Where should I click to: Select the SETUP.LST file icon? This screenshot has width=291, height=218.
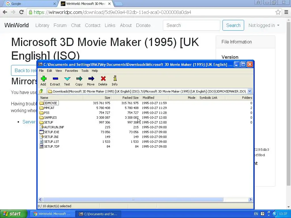pyautogui.click(x=41, y=142)
